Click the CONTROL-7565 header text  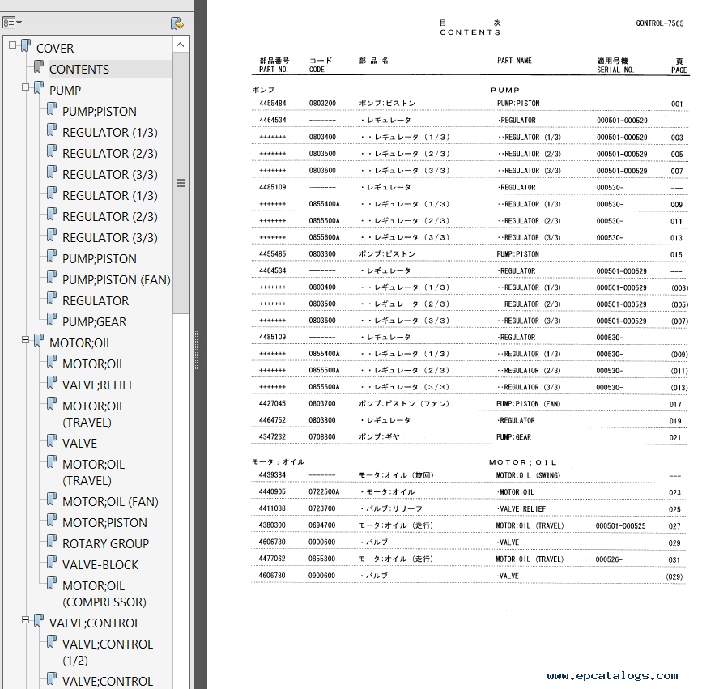point(659,23)
